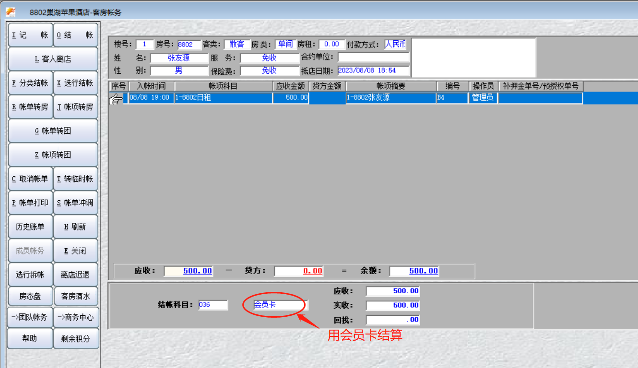Click the app logo icon in title bar
This screenshot has height=368, width=638.
coord(10,12)
